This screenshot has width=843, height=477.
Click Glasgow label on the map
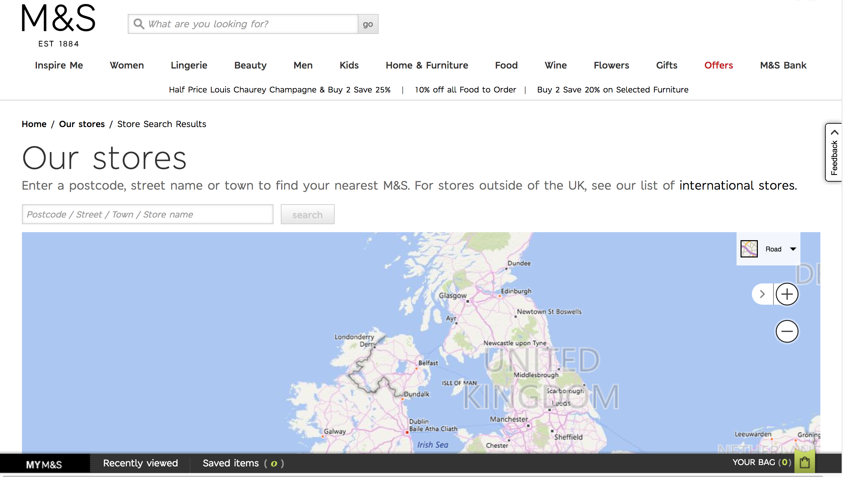point(452,295)
